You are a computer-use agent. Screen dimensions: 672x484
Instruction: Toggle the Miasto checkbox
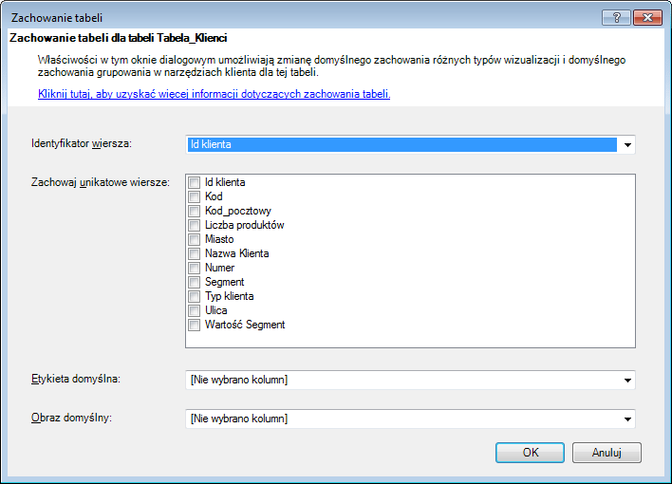[195, 239]
